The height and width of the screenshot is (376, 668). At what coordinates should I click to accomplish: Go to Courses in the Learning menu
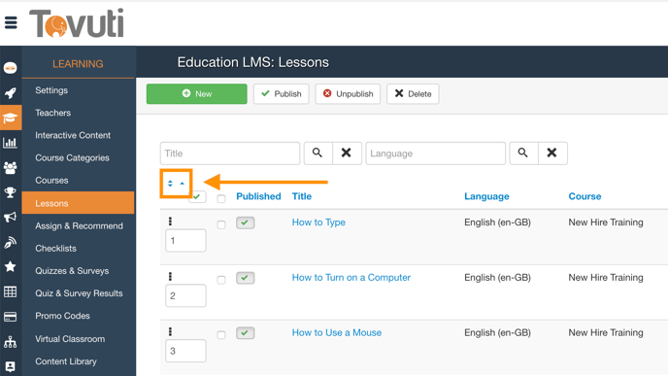coord(51,181)
